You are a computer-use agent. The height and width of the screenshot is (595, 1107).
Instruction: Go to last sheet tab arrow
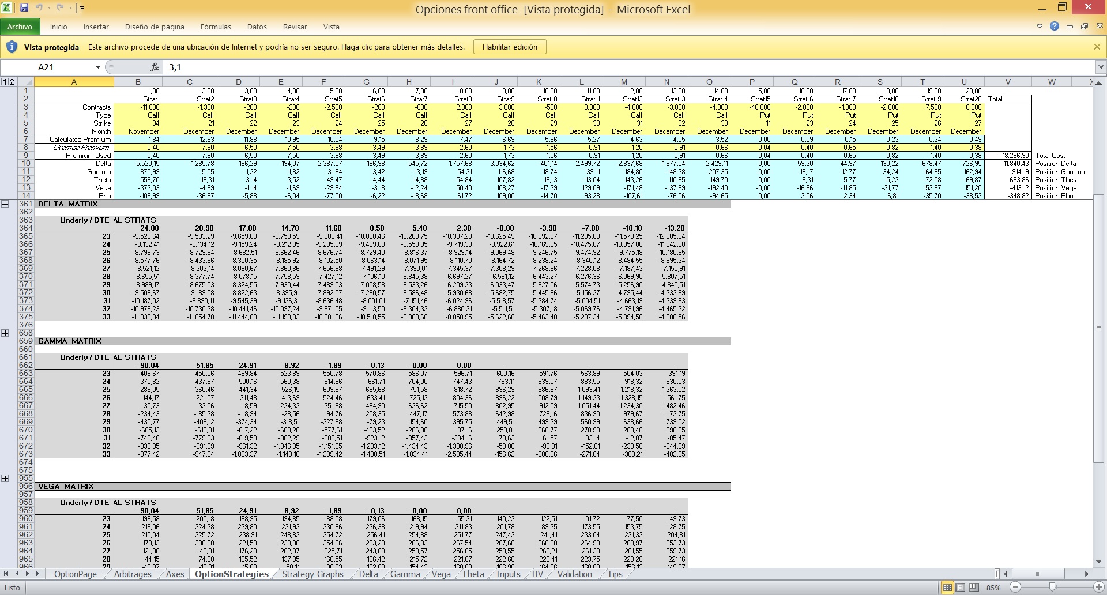point(38,574)
